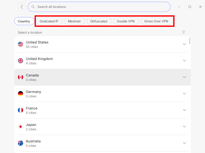Viewport: 205px width, 153px height.
Task: Connect to United Kingdom location
Action: (x=102, y=61)
